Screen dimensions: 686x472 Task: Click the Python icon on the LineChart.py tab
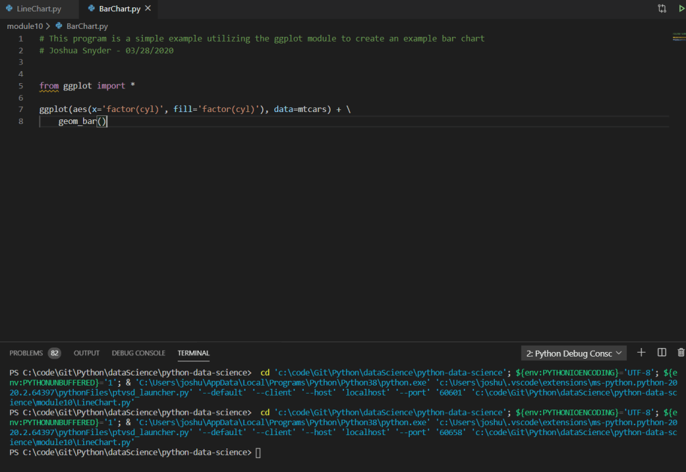[9, 9]
